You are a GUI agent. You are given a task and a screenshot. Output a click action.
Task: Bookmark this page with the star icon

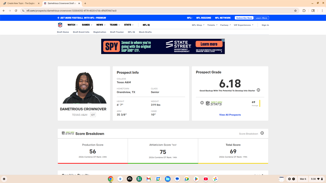tap(295, 11)
